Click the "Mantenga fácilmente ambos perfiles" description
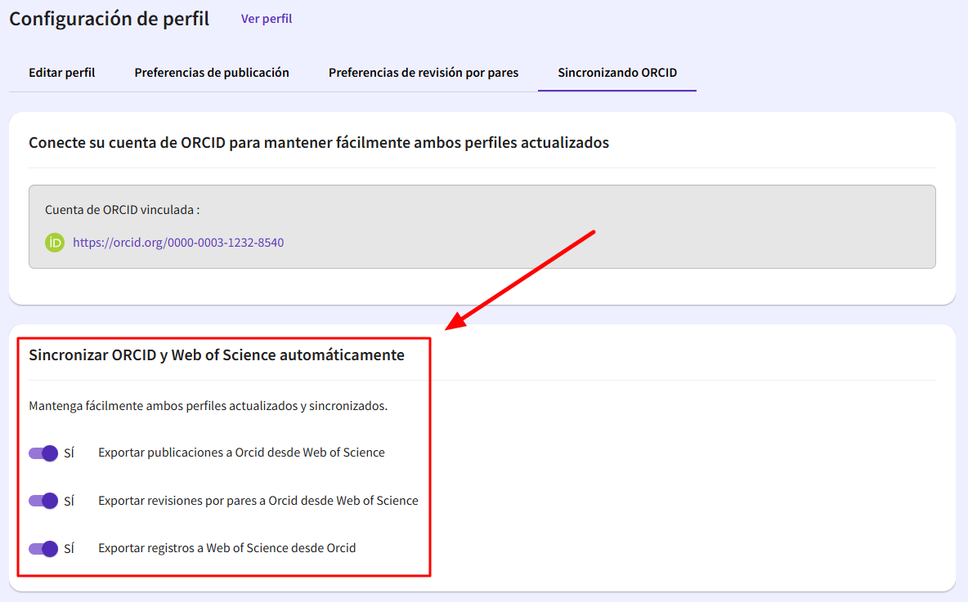This screenshot has height=602, width=968. (208, 406)
